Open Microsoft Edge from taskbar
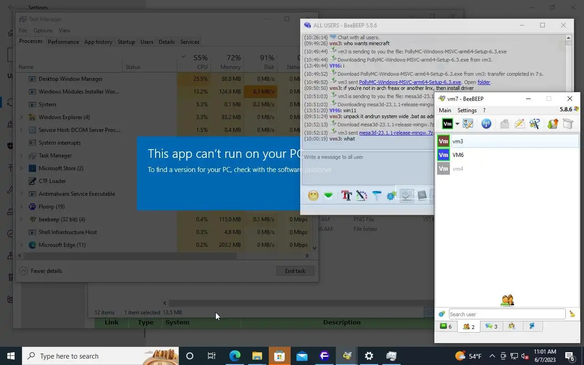The width and height of the screenshot is (584, 365). 235,356
